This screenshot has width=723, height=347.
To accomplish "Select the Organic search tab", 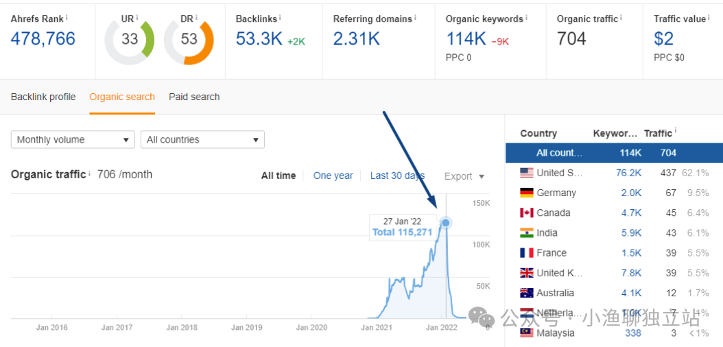I will tap(122, 97).
